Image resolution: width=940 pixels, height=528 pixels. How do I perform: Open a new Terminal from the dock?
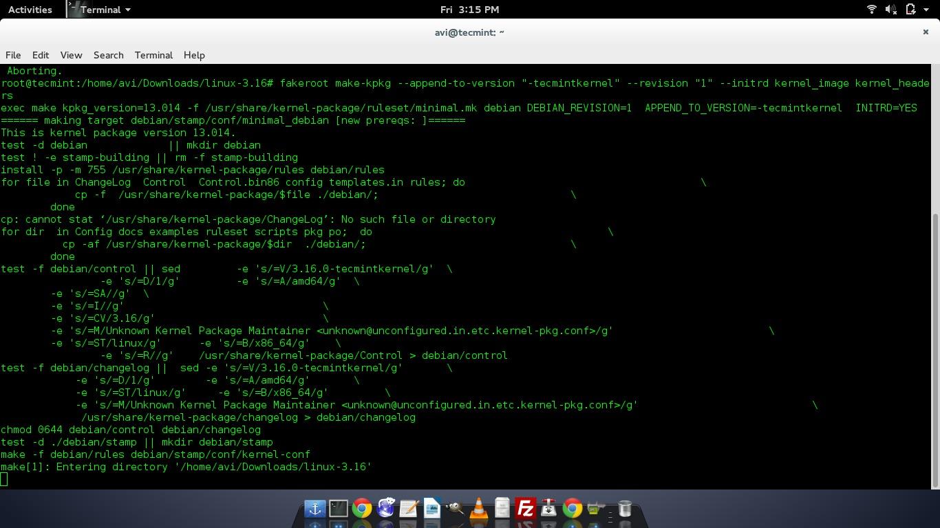point(339,509)
